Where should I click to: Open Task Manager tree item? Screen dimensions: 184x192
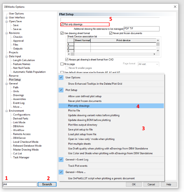[21, 157]
